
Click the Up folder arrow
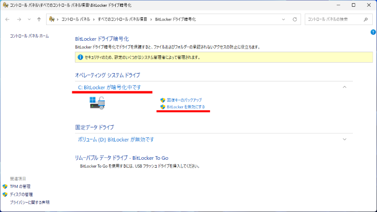tap(39, 19)
